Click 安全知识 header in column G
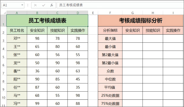The image size is (184, 107). (132, 31)
